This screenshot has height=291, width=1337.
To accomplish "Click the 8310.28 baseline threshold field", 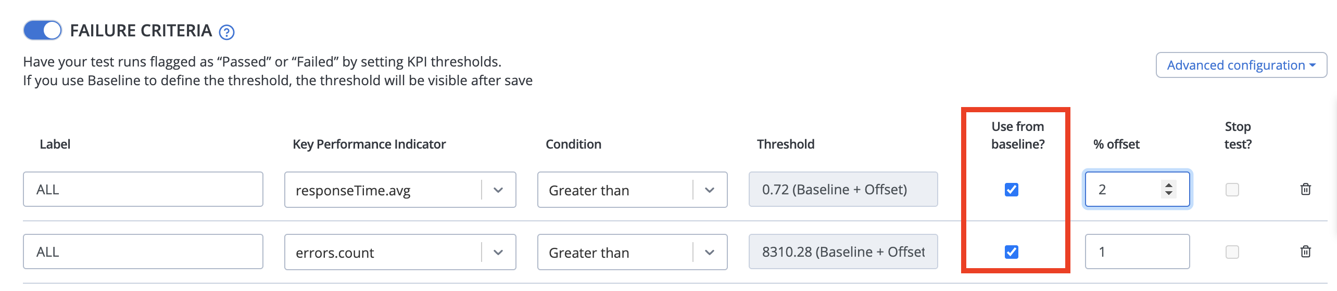I will pyautogui.click(x=843, y=252).
